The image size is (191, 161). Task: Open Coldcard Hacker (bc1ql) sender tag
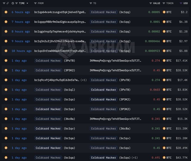point(48,90)
